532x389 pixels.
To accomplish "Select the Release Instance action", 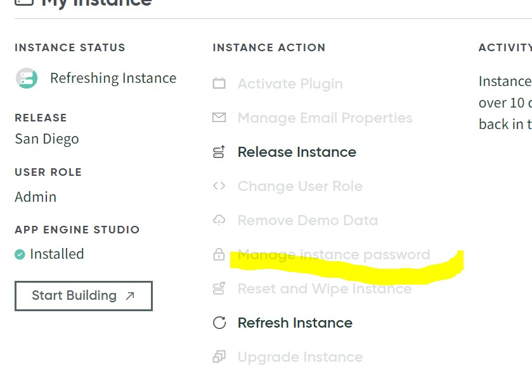I will coord(296,151).
